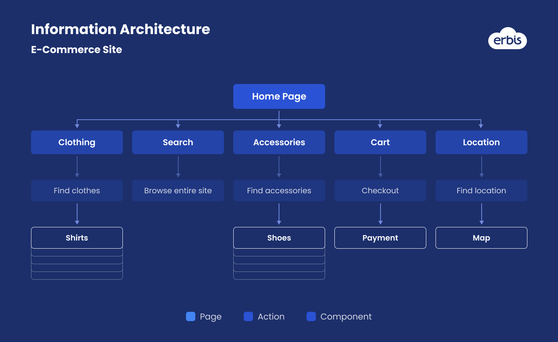Image resolution: width=558 pixels, height=342 pixels.
Task: Click the Browse entire site label
Action: coord(178,191)
